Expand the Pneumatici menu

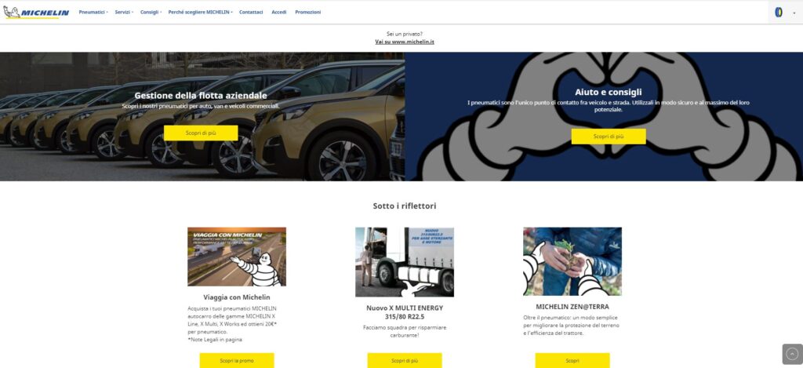pyautogui.click(x=93, y=13)
